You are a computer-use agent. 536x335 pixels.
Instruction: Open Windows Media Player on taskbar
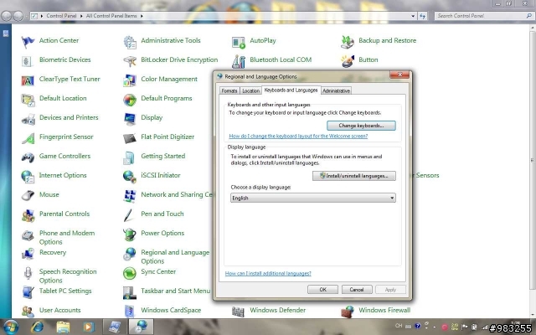tap(89, 327)
